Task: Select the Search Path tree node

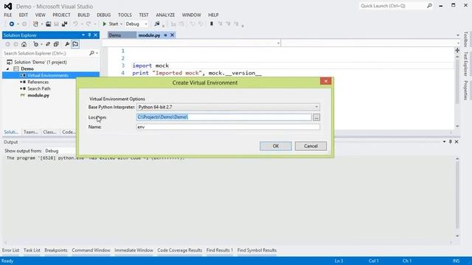Action: [x=38, y=88]
